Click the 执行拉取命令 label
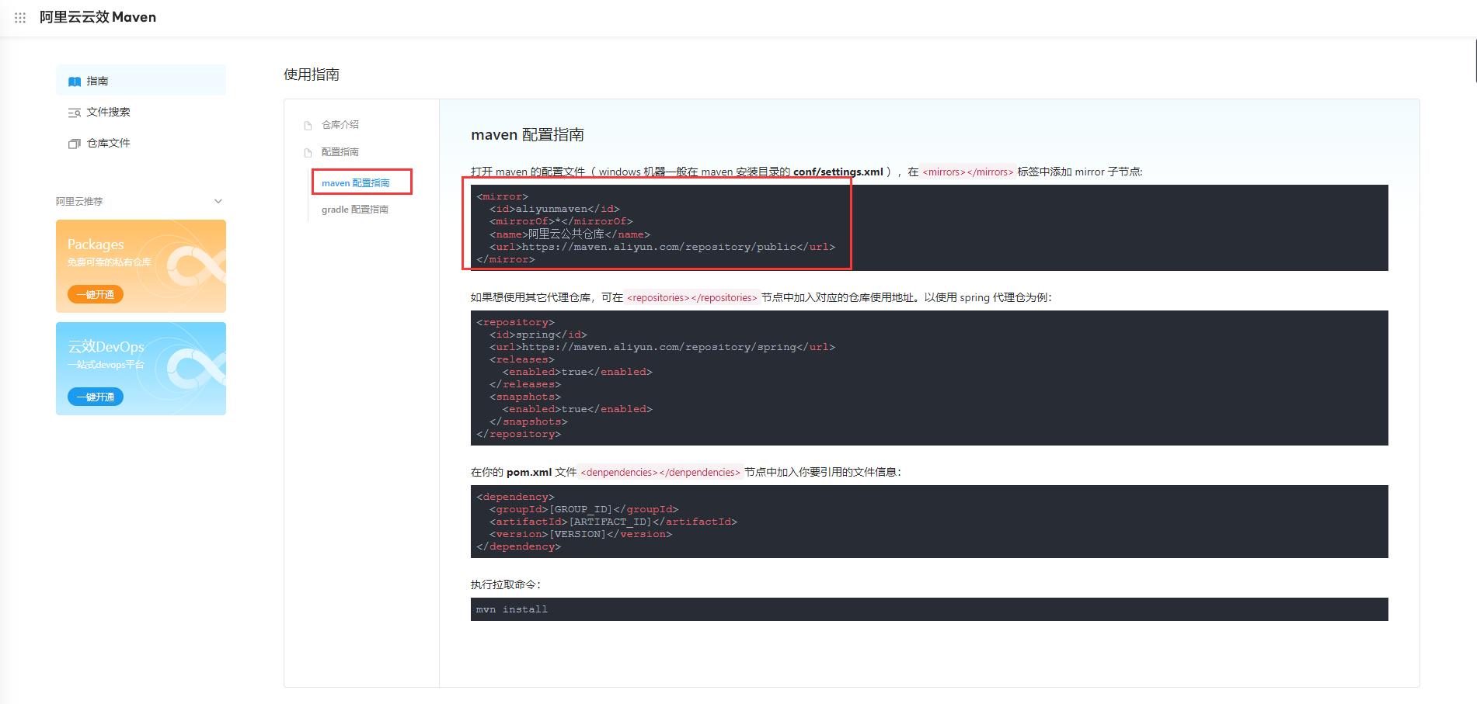 tap(506, 584)
